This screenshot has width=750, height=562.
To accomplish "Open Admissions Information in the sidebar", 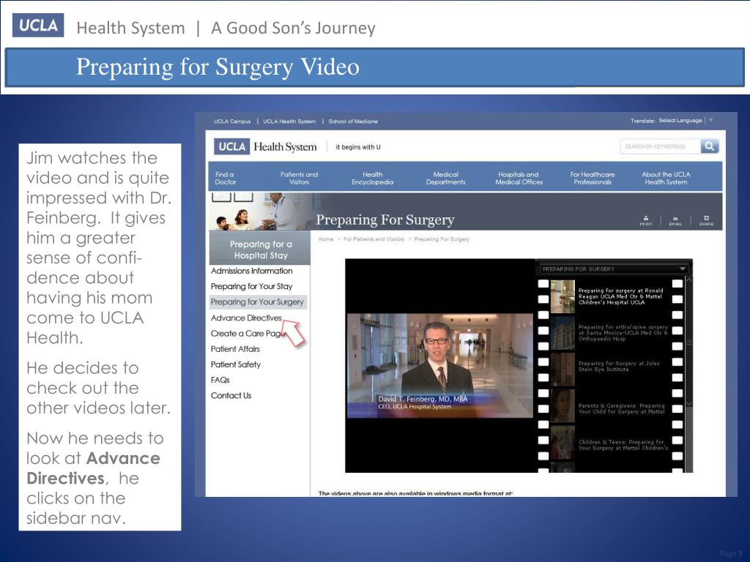I will tap(252, 271).
